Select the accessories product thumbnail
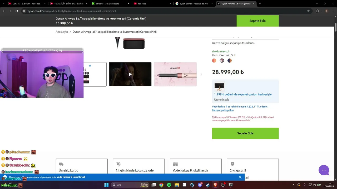 click(95, 74)
